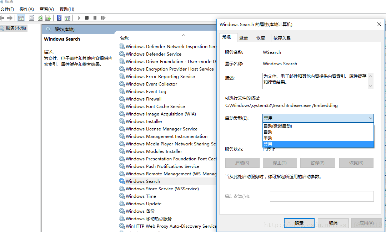Toggle the action pane toolbar icon

[67, 18]
